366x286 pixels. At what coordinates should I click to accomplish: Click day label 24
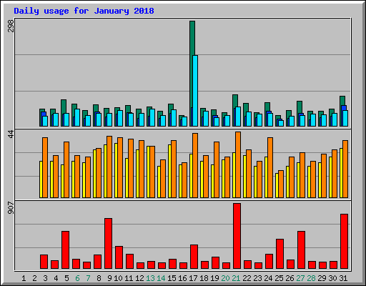[268, 278]
